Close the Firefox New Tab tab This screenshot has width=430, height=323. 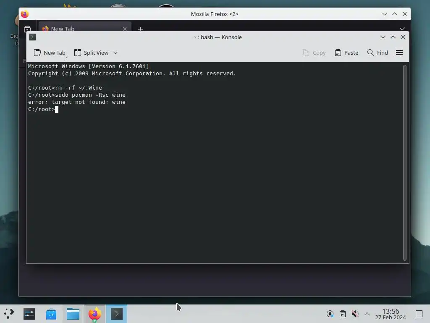point(125,29)
